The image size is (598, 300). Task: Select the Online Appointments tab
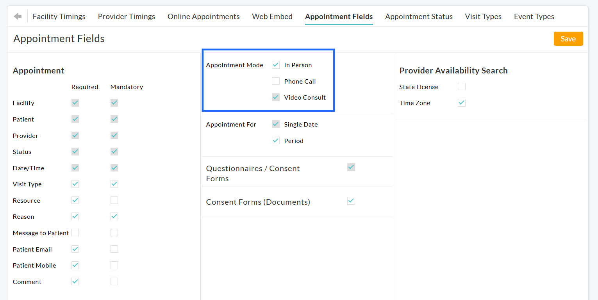coord(203,16)
